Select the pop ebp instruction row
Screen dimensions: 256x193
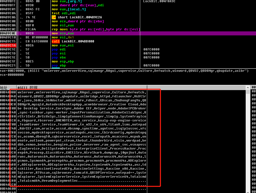point(59,66)
